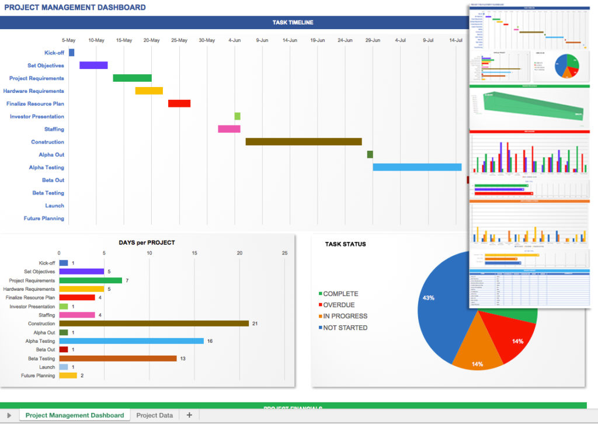Click the plus icon to add a new sheet
598x424 pixels.
tap(189, 415)
